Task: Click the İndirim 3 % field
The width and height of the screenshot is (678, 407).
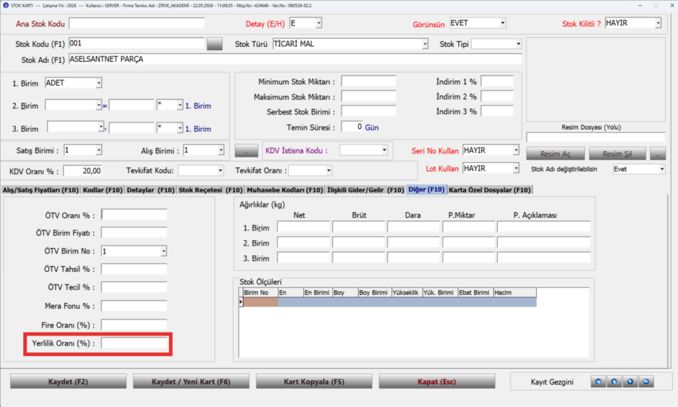Action: click(x=497, y=111)
